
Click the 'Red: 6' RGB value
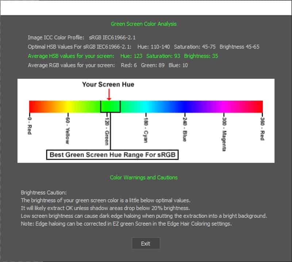pyautogui.click(x=129, y=65)
